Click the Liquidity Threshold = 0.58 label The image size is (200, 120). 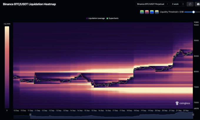click(172, 12)
